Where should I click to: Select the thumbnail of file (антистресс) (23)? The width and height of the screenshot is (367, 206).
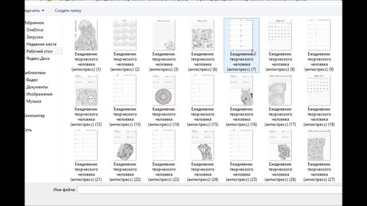coord(163,145)
